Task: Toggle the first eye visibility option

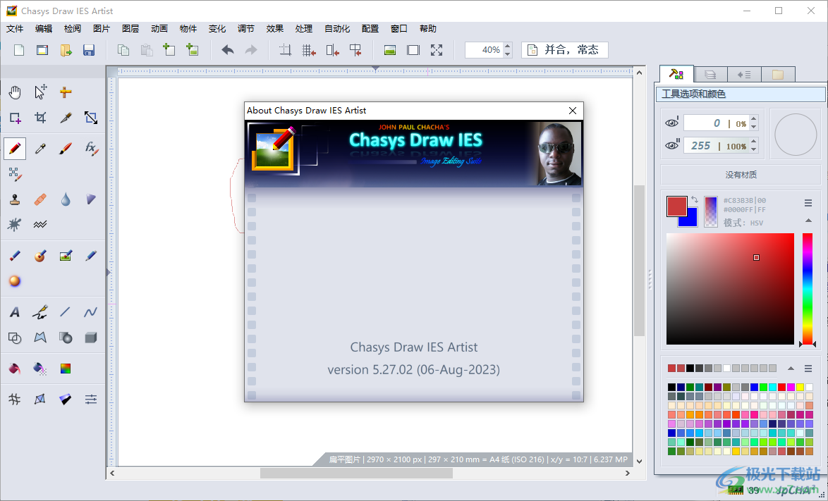Action: (671, 123)
